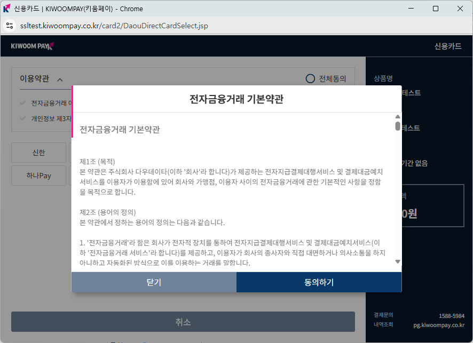Toggle the 전체동의 agree-all circle
This screenshot has height=343, width=473.
(x=310, y=78)
